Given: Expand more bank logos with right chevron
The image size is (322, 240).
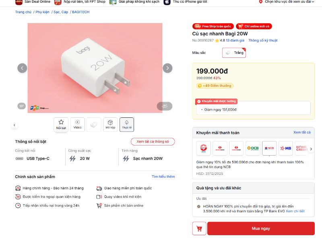Looking at the screenshot, I should coord(311,148).
